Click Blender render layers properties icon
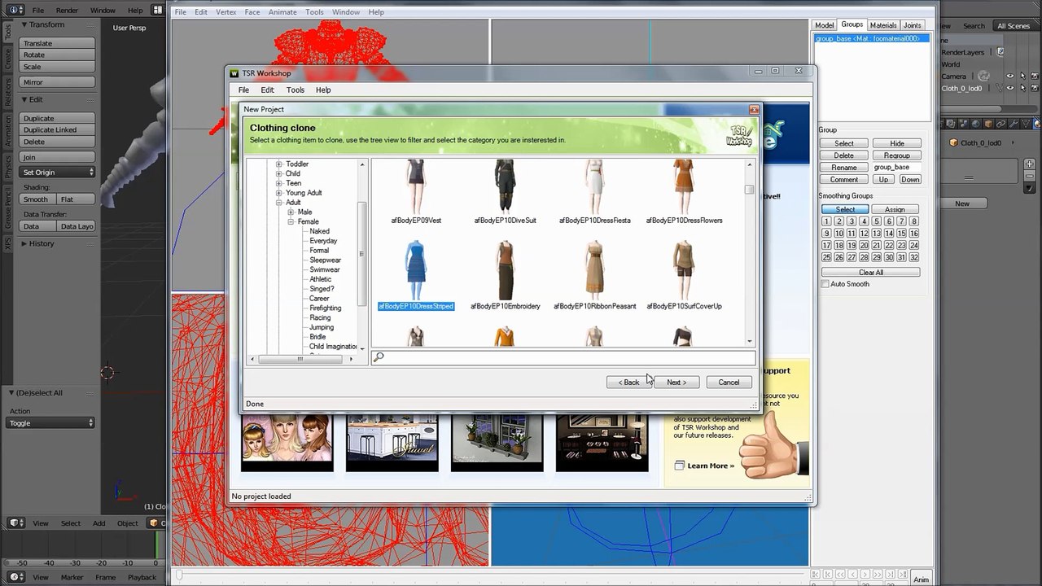1042x586 pixels. pos(950,124)
